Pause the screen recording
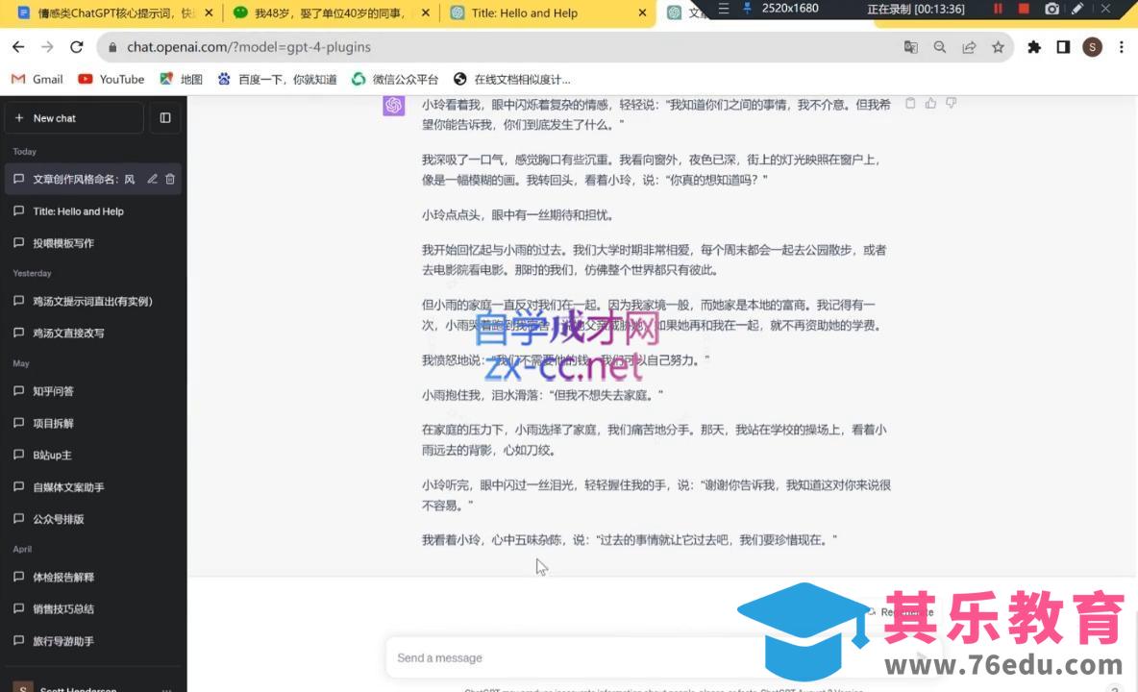The height and width of the screenshot is (692, 1138). (x=998, y=9)
